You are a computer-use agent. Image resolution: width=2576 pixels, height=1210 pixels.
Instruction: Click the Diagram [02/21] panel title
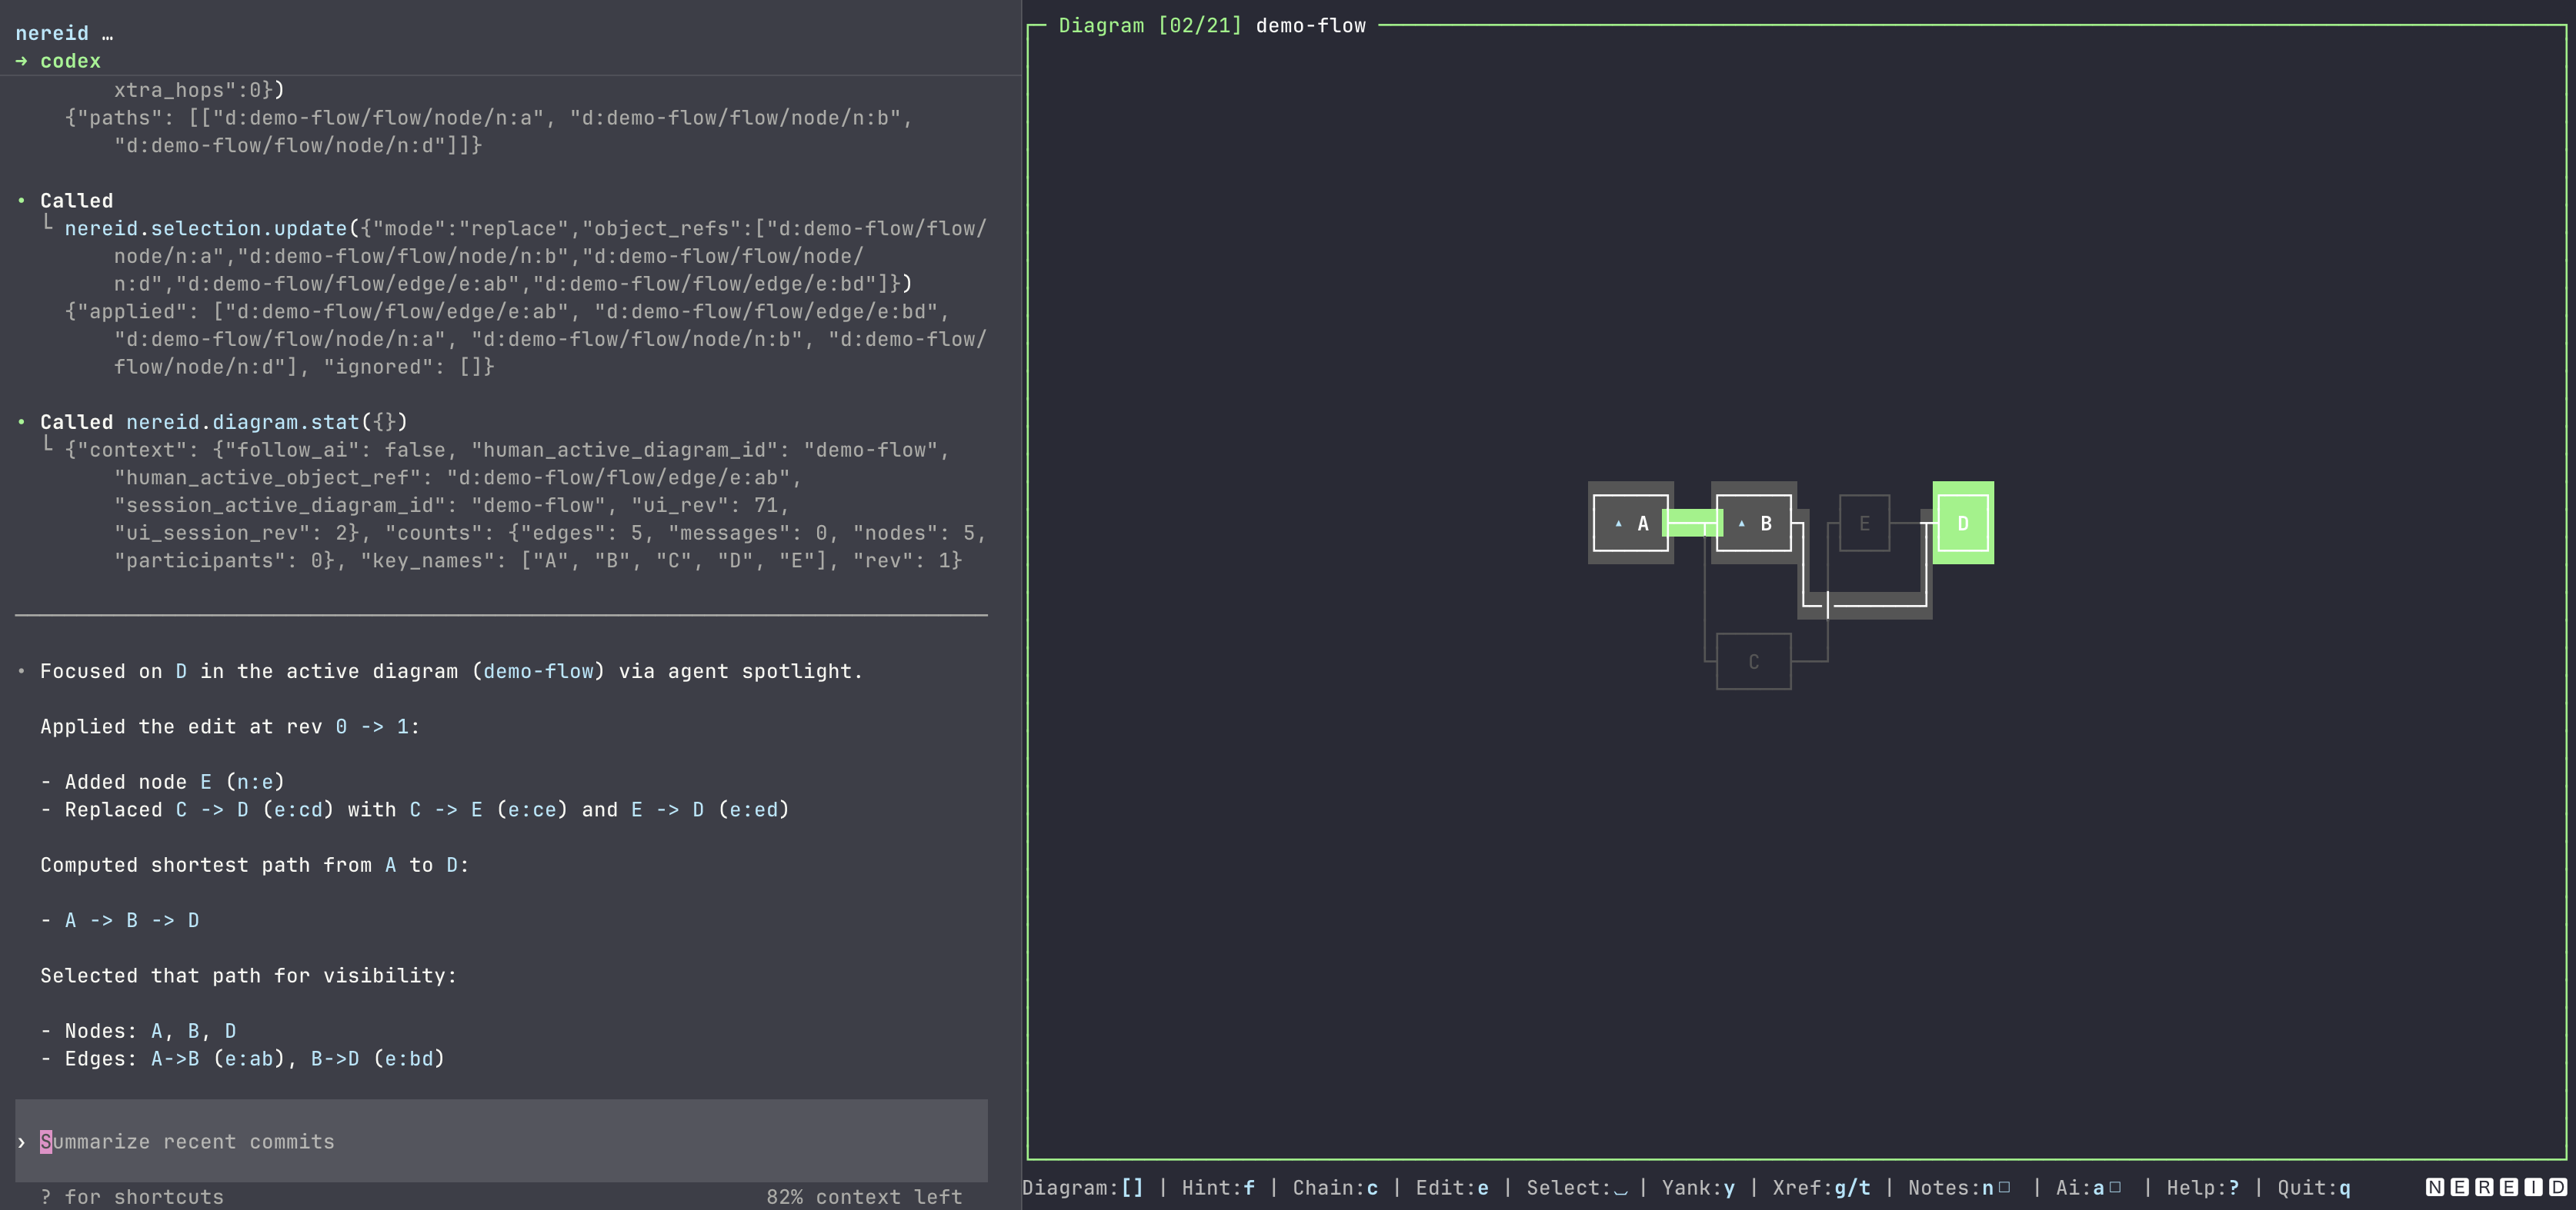pyautogui.click(x=1149, y=26)
